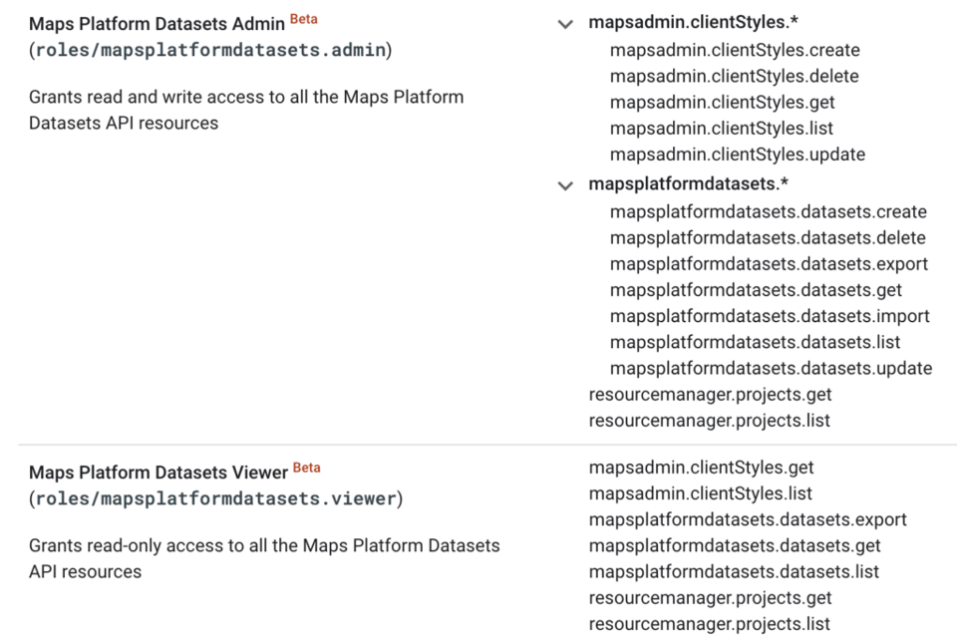The width and height of the screenshot is (957, 643).
Task: Click mapsadmin.clientStyles.delete permission
Action: click(735, 76)
